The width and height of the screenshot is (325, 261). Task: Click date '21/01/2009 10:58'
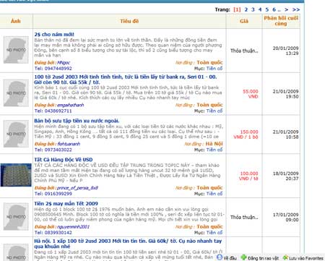pos(285,134)
